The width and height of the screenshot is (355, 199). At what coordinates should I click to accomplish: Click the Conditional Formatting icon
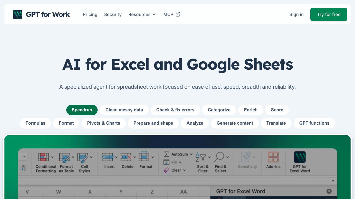[x=43, y=157]
